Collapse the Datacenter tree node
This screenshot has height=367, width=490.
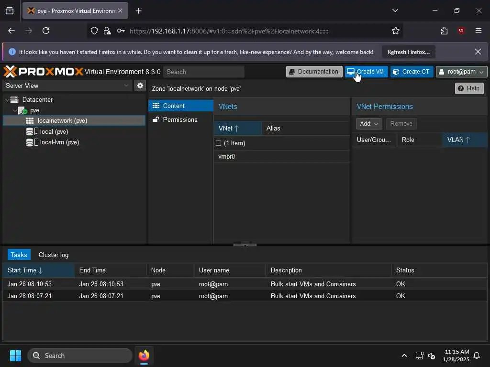pos(7,100)
